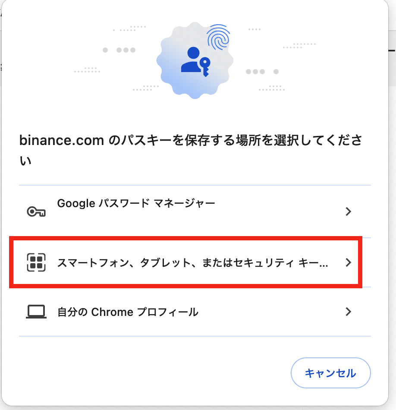Click the key icon for Google パスワード マネージャー

[x=36, y=211]
